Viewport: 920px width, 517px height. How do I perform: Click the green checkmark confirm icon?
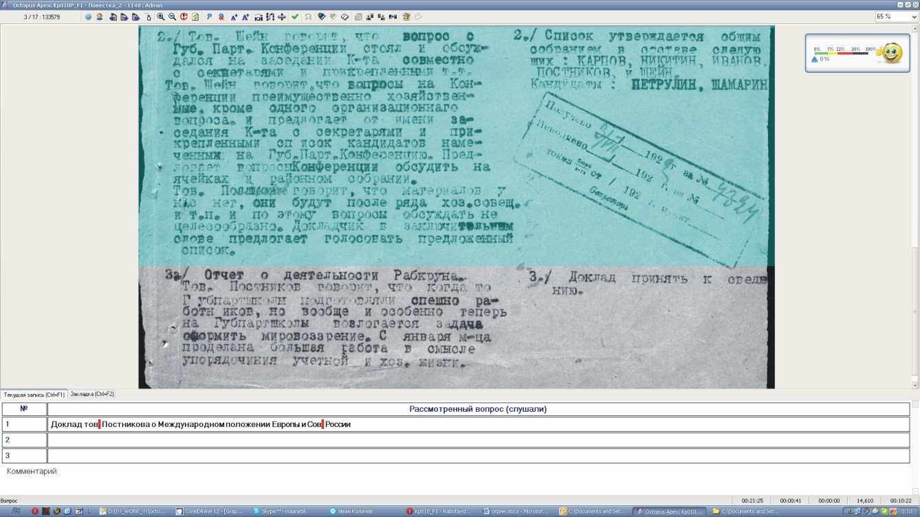pos(295,16)
